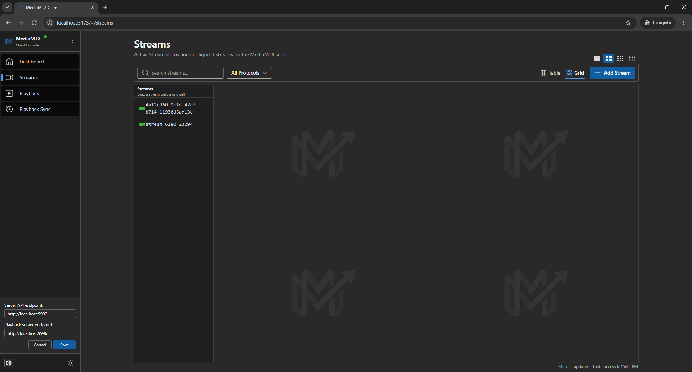This screenshot has height=372, width=692.
Task: Click the Dashboard home icon
Action: click(10, 62)
